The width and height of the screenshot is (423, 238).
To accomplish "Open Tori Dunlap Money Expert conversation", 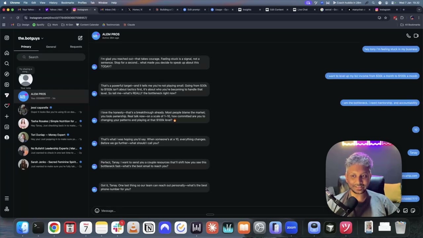I will pos(51,137).
